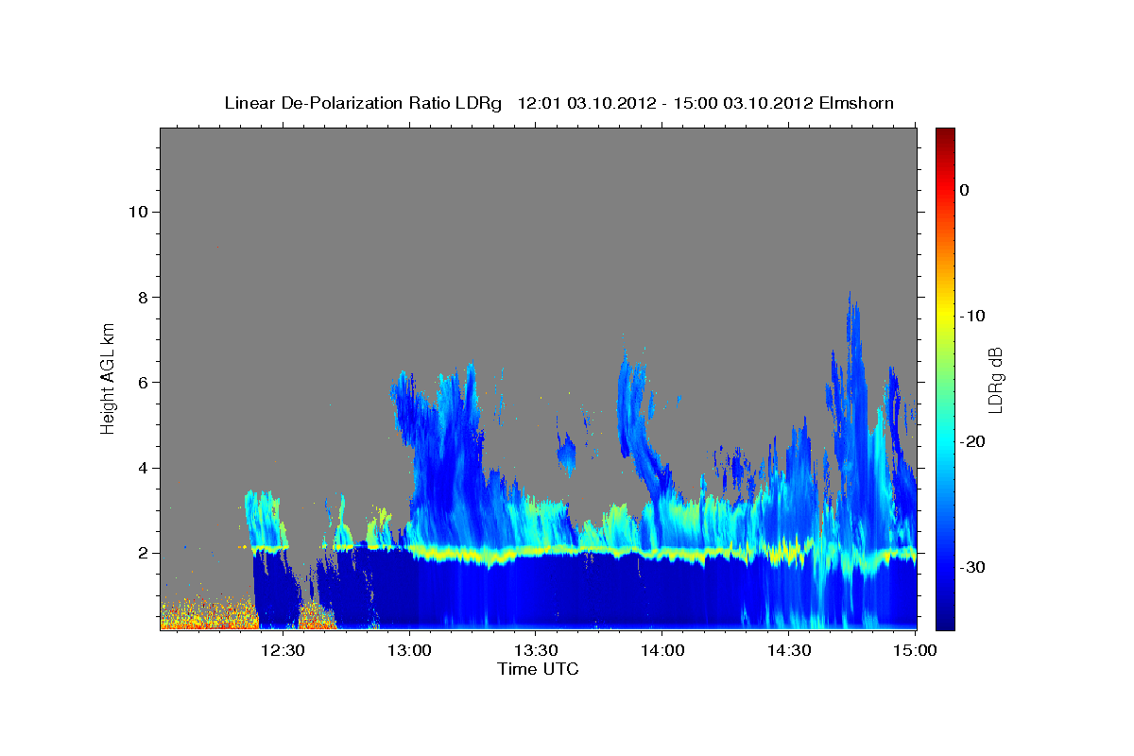Click the 13:30 time tick label
This screenshot has width=1134, height=756.
pyautogui.click(x=536, y=650)
